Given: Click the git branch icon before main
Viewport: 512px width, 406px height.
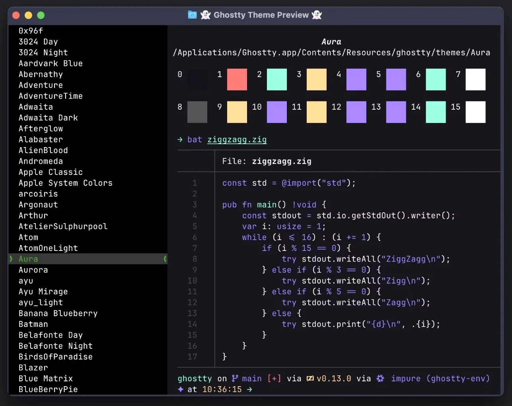Looking at the screenshot, I should (235, 378).
